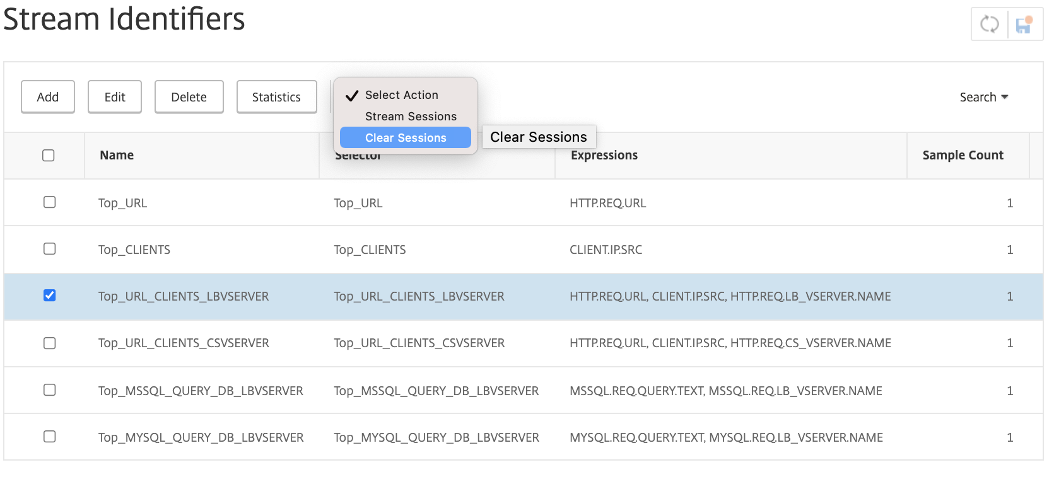
Task: Uncheck the Top_URL_CLIENTS_LBVSERVER row checkbox
Action: tap(49, 296)
